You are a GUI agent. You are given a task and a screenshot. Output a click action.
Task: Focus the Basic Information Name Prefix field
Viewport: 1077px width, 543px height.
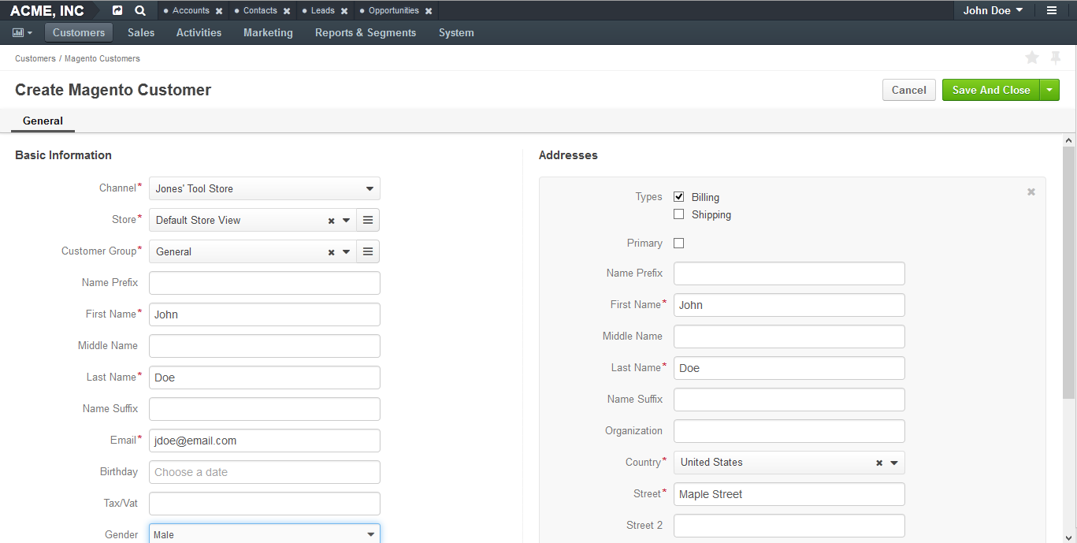pyautogui.click(x=265, y=283)
